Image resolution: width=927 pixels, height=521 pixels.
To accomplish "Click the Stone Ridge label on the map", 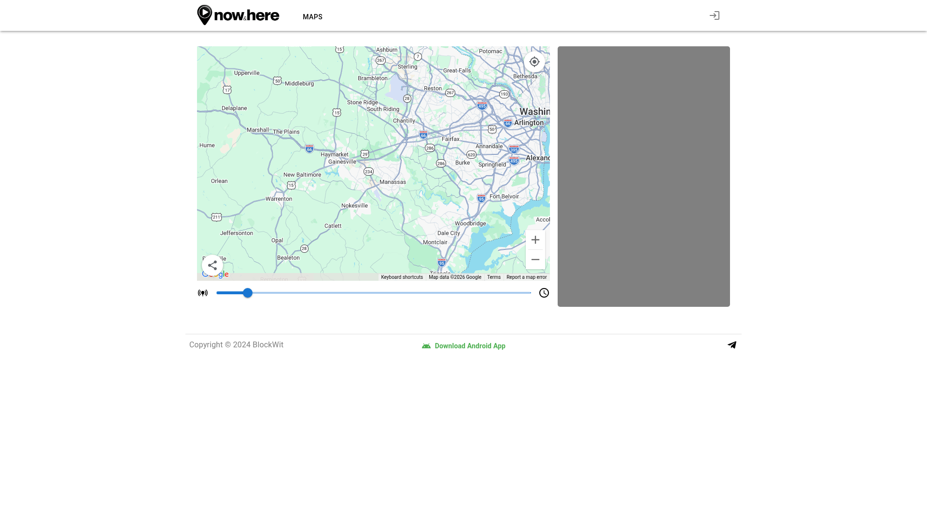I will tap(363, 102).
